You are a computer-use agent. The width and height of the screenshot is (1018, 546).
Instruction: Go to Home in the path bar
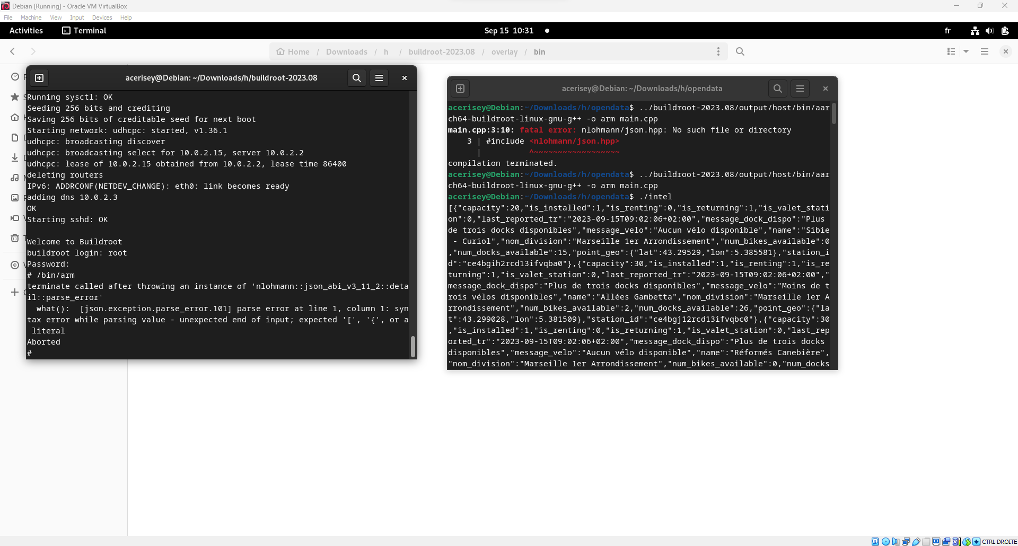click(293, 51)
